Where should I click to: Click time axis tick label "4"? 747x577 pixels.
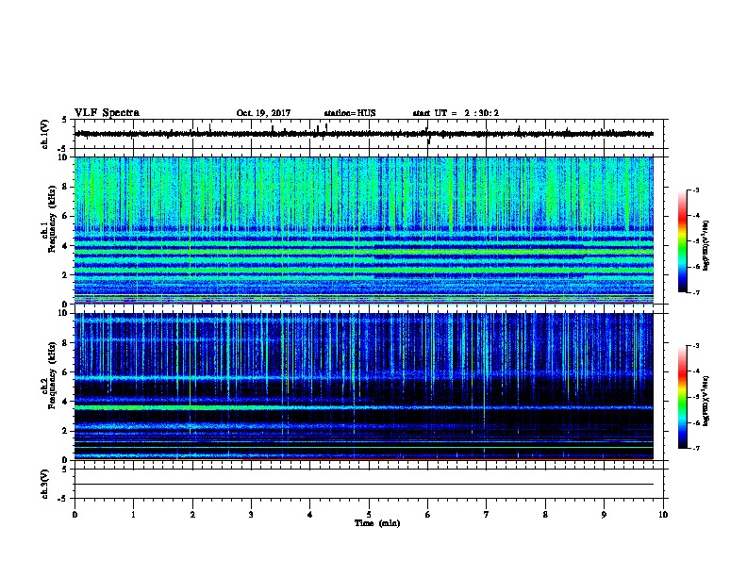pos(310,514)
